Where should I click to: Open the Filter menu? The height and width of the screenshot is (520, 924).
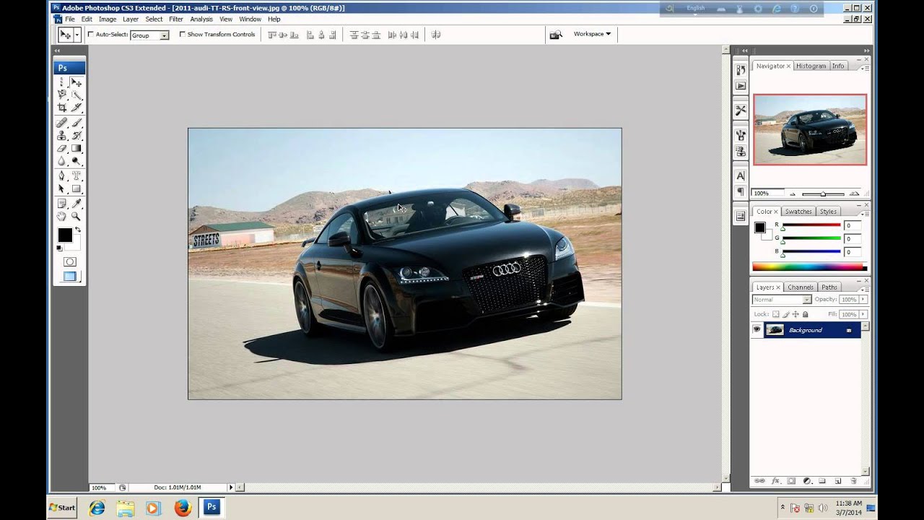[x=176, y=19]
